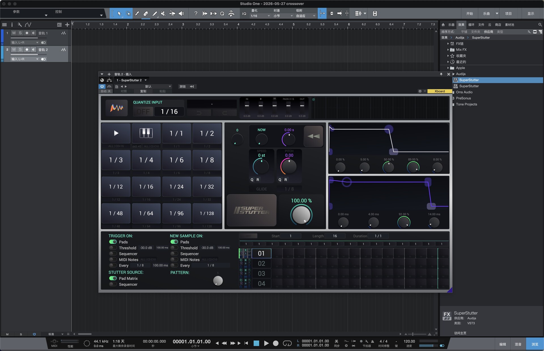This screenshot has width=544, height=351.
Task: Choose the Bend tool
Action: (x=172, y=14)
